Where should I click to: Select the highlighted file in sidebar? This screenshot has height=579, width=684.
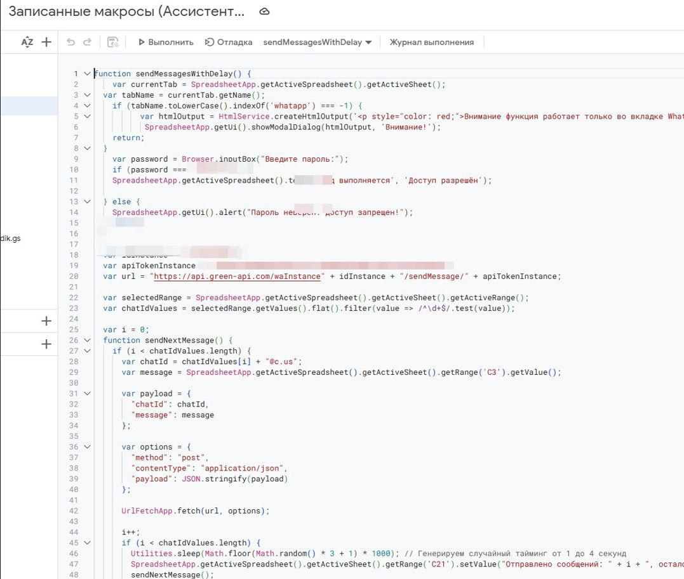coord(29,106)
